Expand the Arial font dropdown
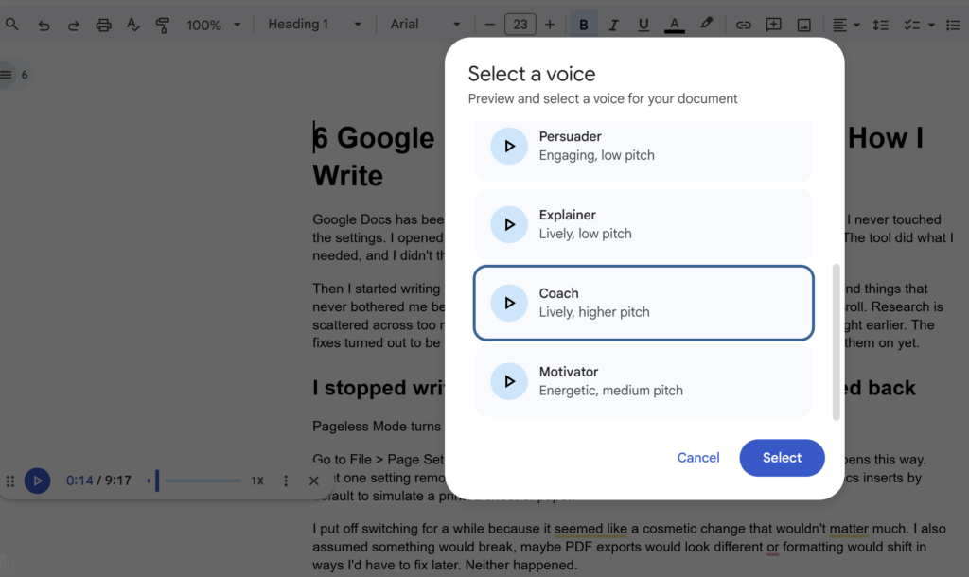 tap(427, 25)
